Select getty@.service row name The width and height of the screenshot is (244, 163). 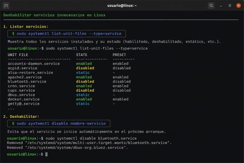click(x=24, y=104)
